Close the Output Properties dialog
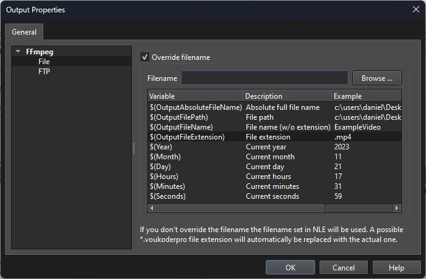The height and width of the screenshot is (279, 426). pos(414,9)
